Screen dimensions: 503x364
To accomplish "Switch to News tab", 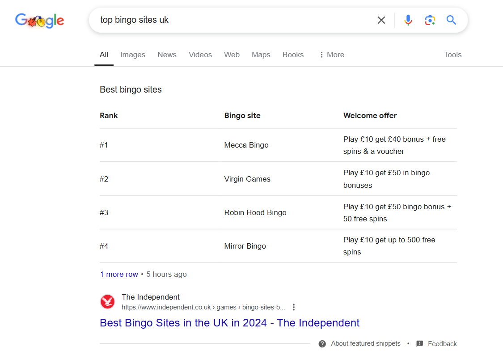I will coord(167,55).
